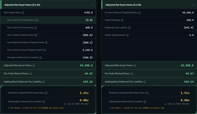Show Adjusted Net Asset Value info in left panel

pyautogui.click(x=34, y=66)
